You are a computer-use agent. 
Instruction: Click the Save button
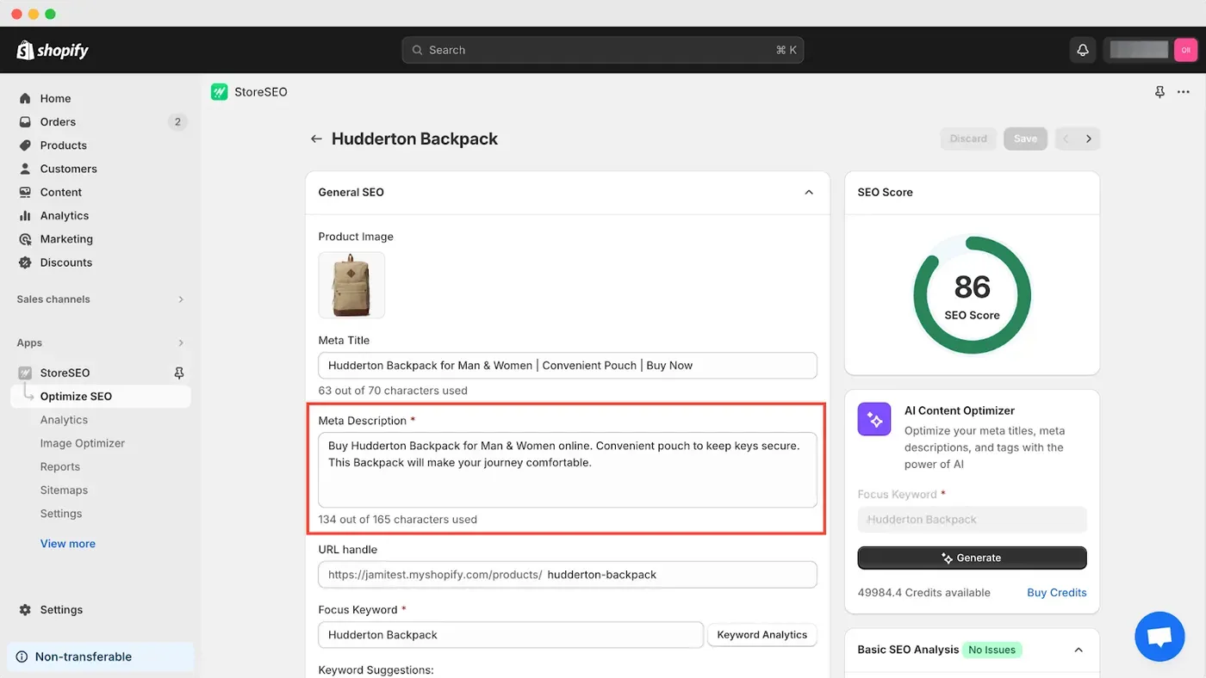coord(1025,139)
